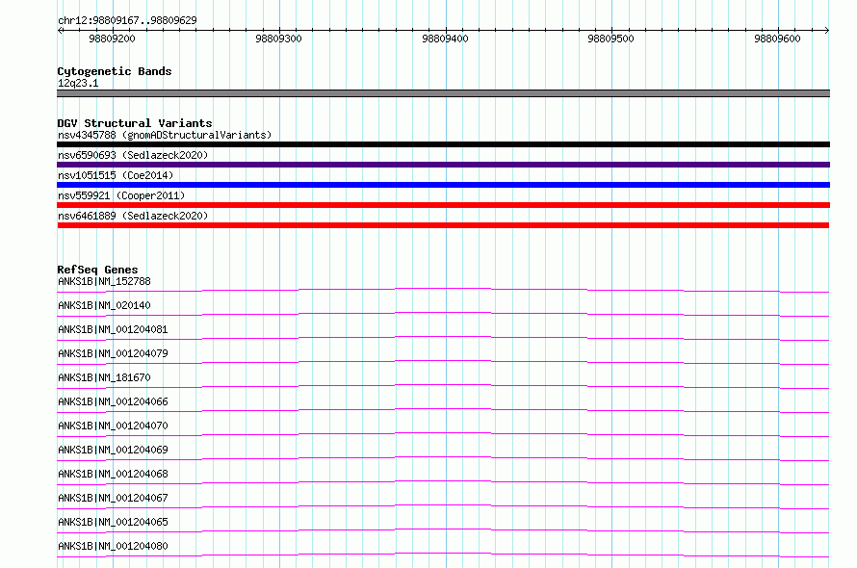This screenshot has height=568, width=857.
Task: Click transcript label ANKS1B|NM_001204069
Action: point(113,450)
